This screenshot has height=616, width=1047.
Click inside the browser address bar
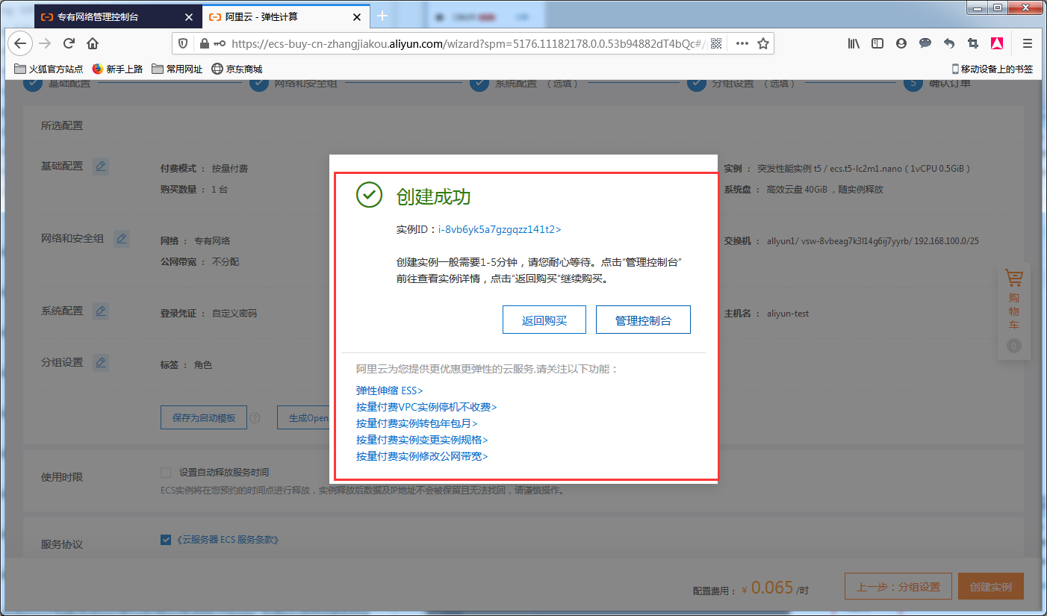pos(448,43)
